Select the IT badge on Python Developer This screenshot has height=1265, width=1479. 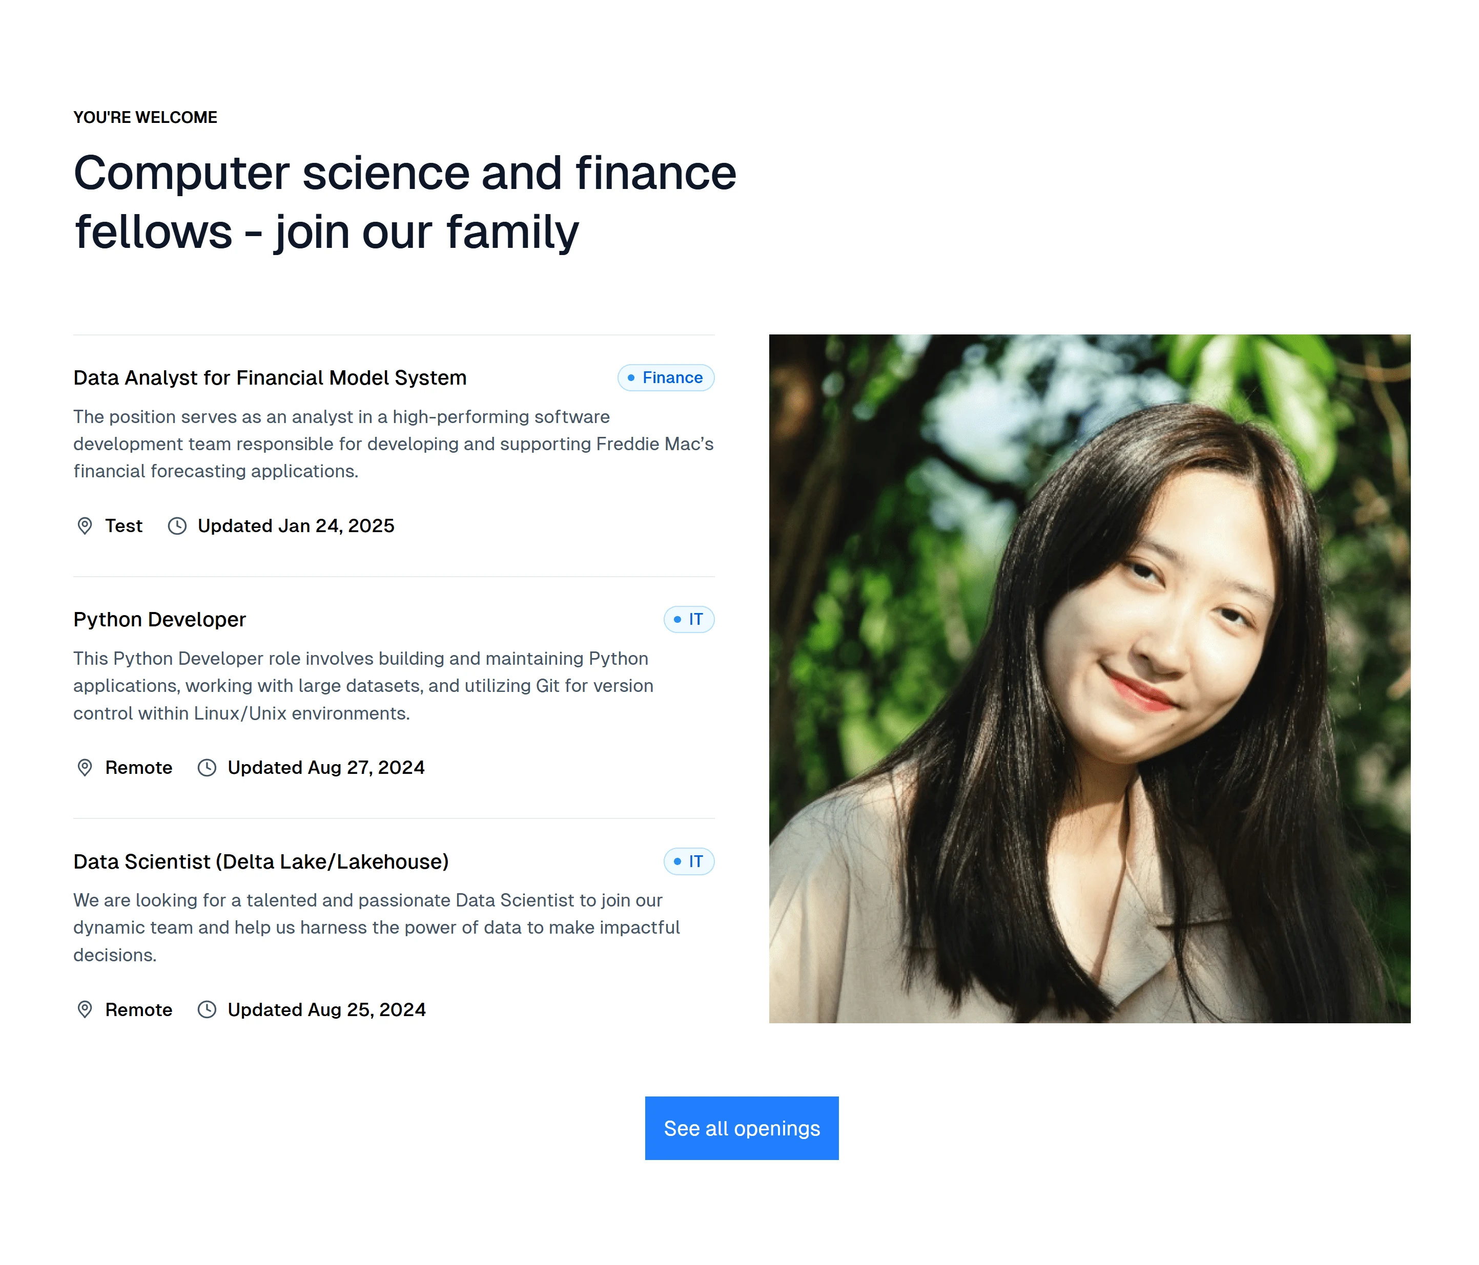coord(689,619)
